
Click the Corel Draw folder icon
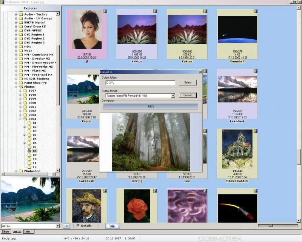(x=21, y=26)
